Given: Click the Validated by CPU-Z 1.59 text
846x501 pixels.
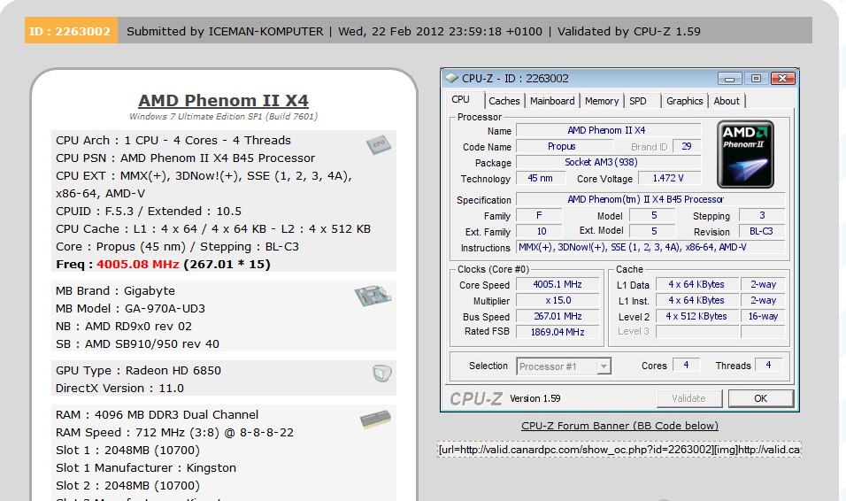Looking at the screenshot, I should pos(628,31).
